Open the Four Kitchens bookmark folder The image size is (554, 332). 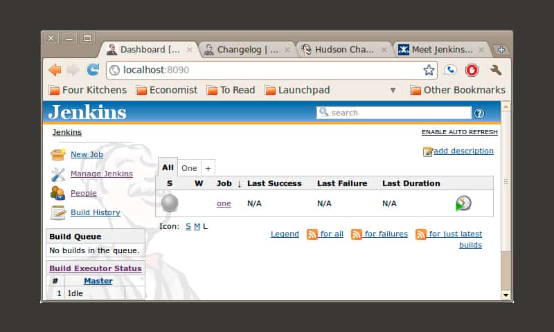coord(88,90)
